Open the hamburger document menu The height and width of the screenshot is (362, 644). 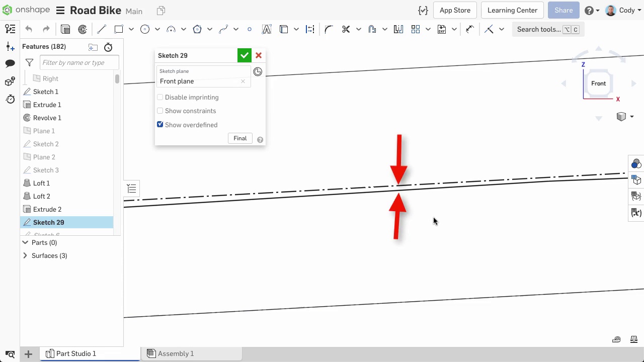click(x=60, y=11)
